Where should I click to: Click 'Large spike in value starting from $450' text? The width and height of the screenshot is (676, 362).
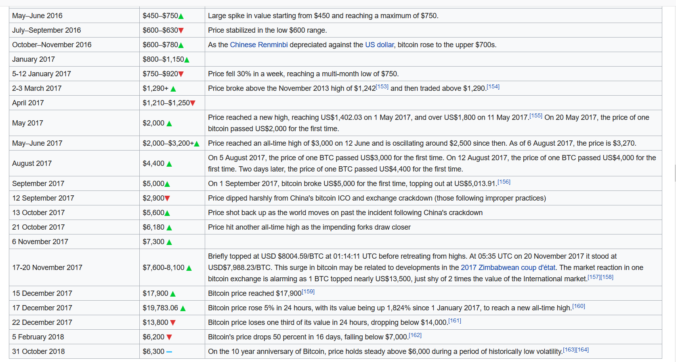click(323, 16)
